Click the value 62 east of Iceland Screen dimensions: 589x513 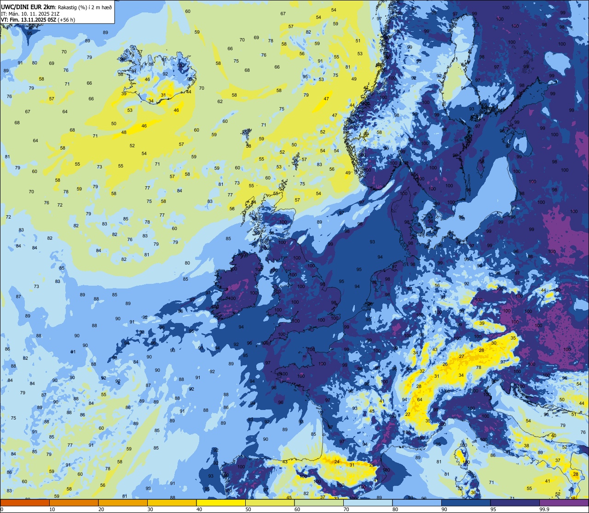220,102
